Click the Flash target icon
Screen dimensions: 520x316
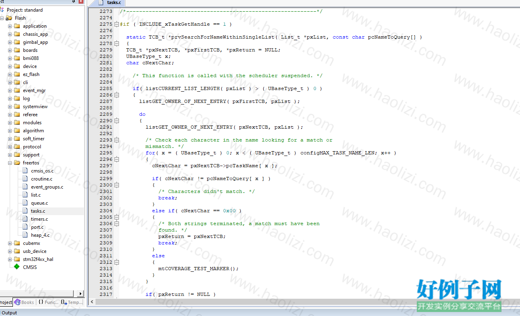(9, 18)
